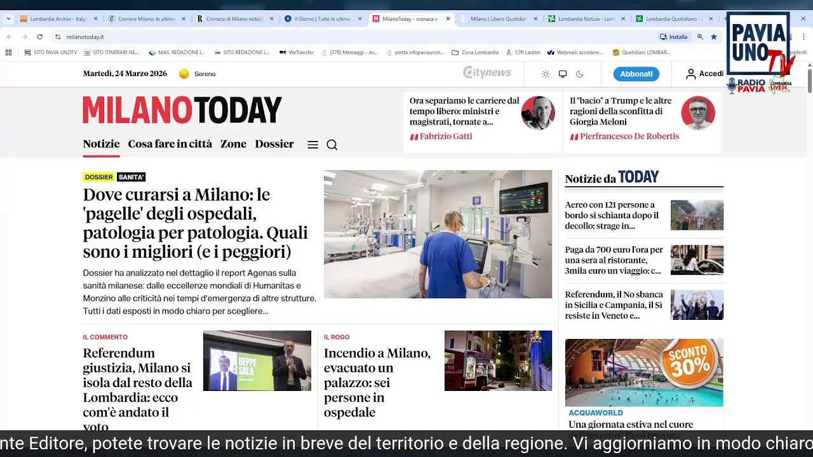
Task: Switch to the Lombardia Notizie browser tab
Action: coord(586,19)
